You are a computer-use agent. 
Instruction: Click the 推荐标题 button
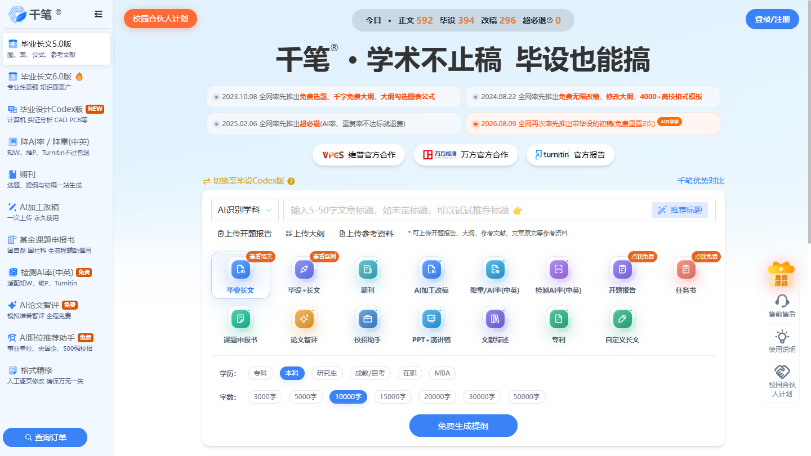tap(680, 210)
